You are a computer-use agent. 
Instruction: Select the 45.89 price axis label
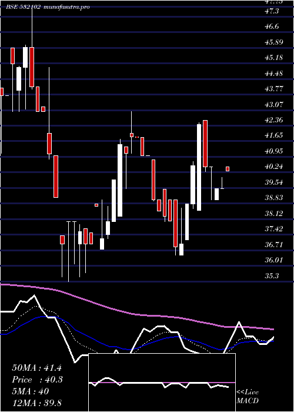click(274, 42)
